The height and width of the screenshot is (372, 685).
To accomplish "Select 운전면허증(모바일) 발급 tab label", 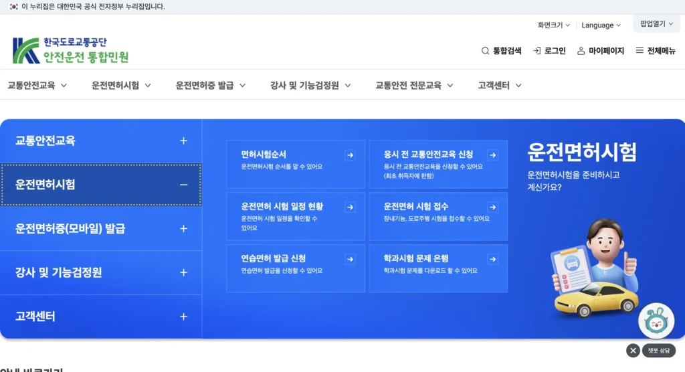I will pyautogui.click(x=70, y=229).
